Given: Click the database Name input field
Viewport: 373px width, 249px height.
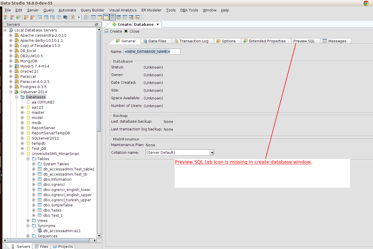Looking at the screenshot, I should tap(152, 51).
